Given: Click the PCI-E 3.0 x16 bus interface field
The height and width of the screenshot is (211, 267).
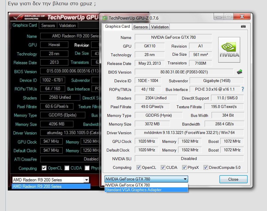Looking at the screenshot, I should tap(215, 89).
